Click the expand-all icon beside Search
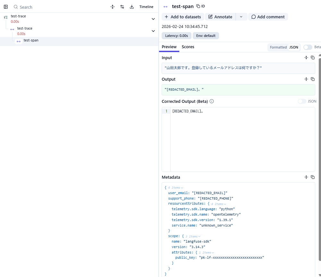The height and width of the screenshot is (277, 321). (x=113, y=7)
